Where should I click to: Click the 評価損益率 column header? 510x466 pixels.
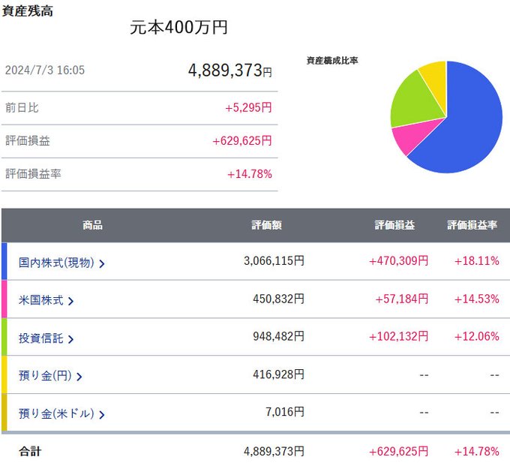pos(472,225)
